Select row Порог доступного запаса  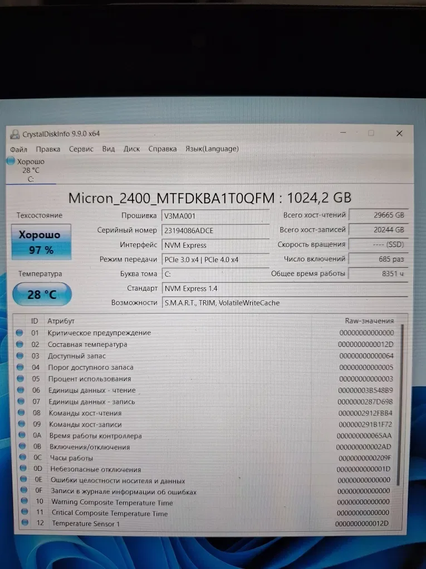tap(205, 367)
